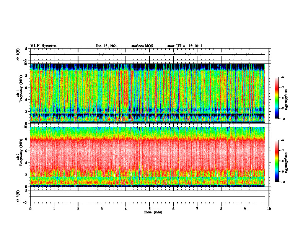Click the "-10" label on ch.1 colorbar

coord(283,119)
